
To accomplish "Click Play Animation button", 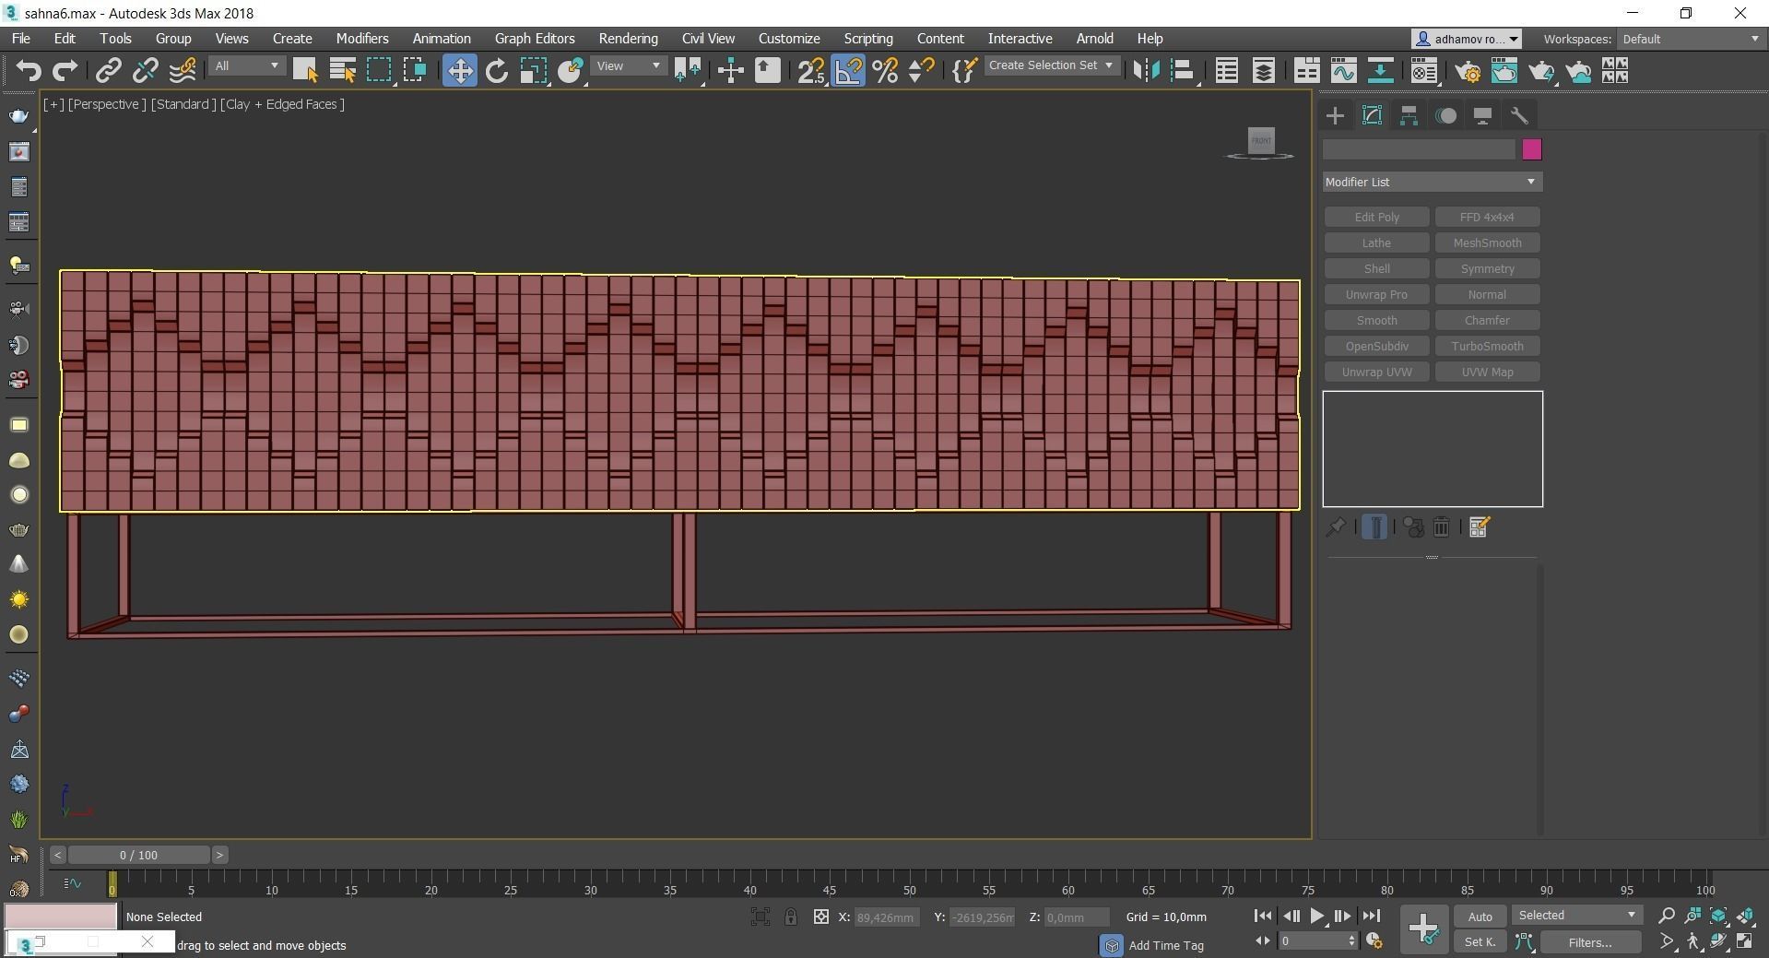I will 1316,916.
